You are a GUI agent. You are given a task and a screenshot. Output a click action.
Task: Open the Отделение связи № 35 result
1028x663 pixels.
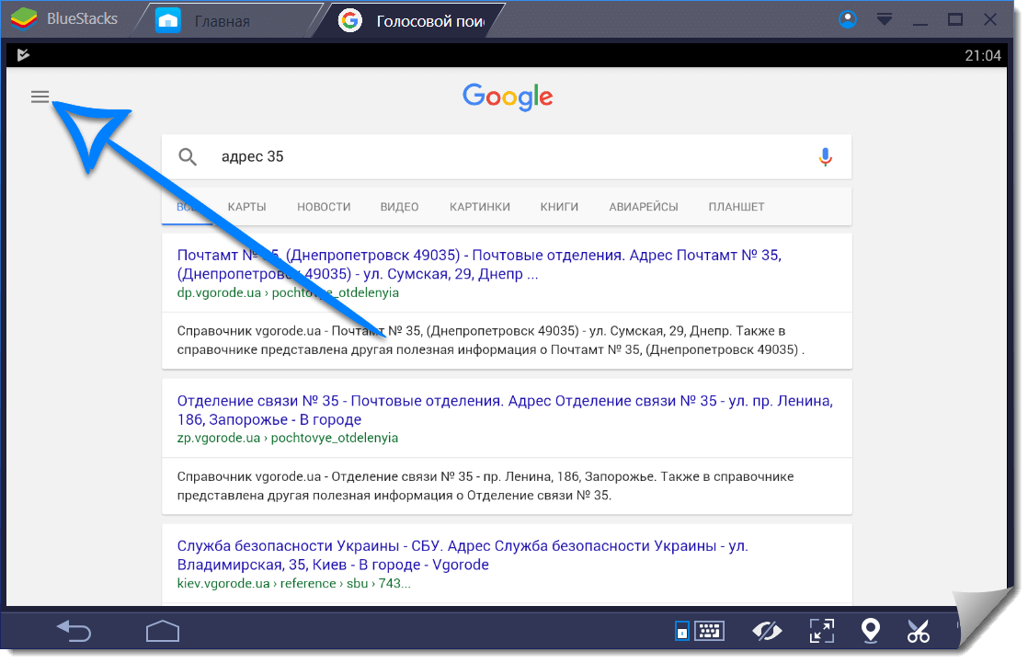click(x=505, y=410)
